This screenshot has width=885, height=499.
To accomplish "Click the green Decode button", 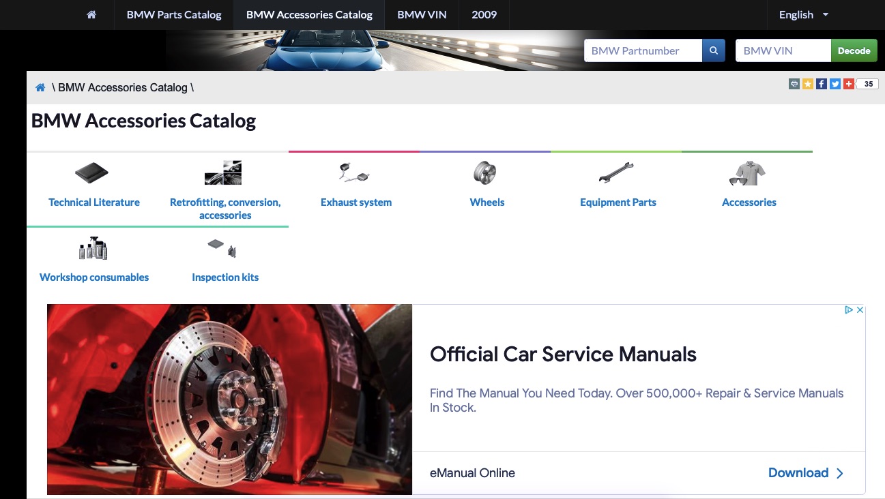I will click(x=854, y=50).
